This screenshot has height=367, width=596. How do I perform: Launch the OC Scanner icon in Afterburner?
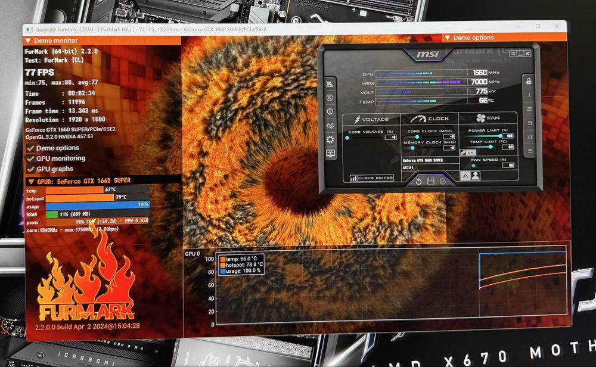pyautogui.click(x=330, y=125)
